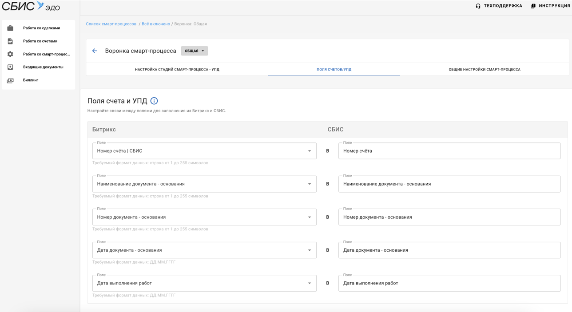The image size is (572, 312).
Task: Expand the Bitrix Дата выполнения работ dropdown
Action: click(310, 283)
